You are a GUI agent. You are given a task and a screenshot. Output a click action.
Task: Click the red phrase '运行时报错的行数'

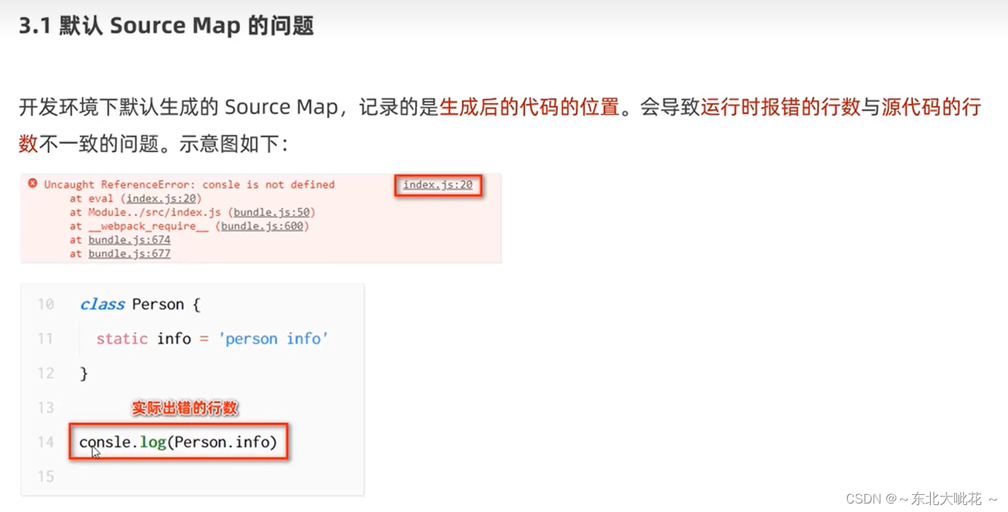point(780,108)
